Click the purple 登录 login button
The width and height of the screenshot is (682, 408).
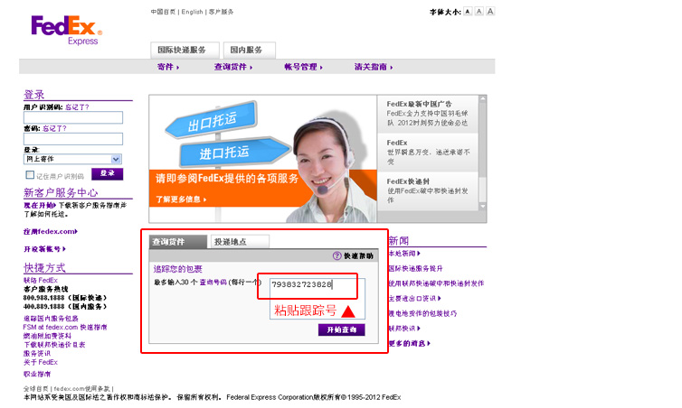pos(107,173)
